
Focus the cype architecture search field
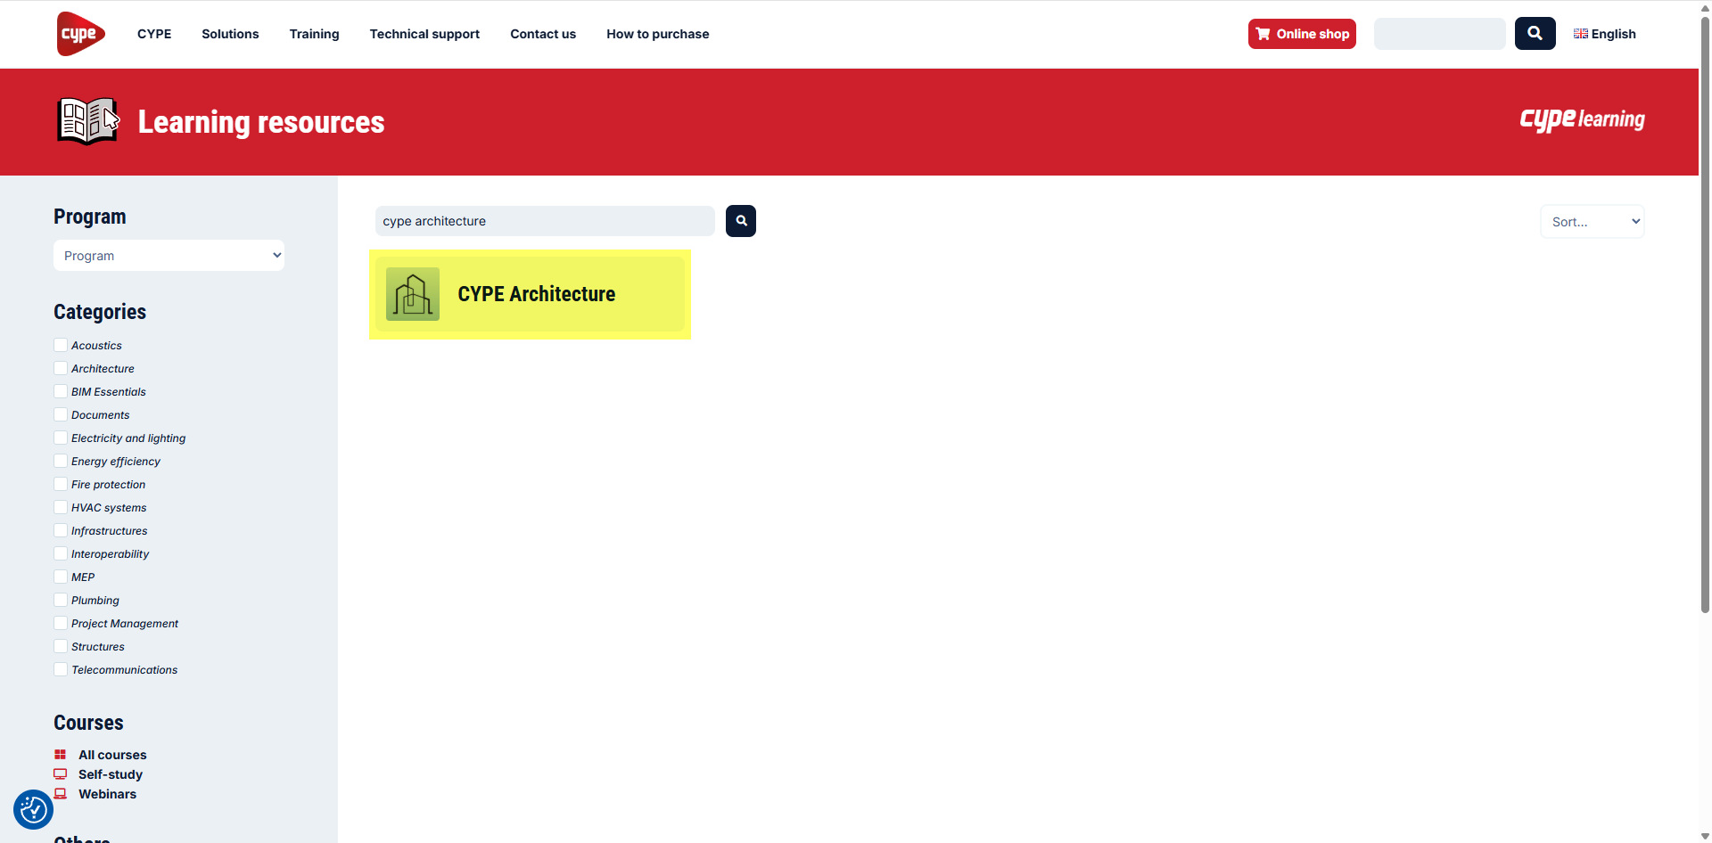click(544, 221)
